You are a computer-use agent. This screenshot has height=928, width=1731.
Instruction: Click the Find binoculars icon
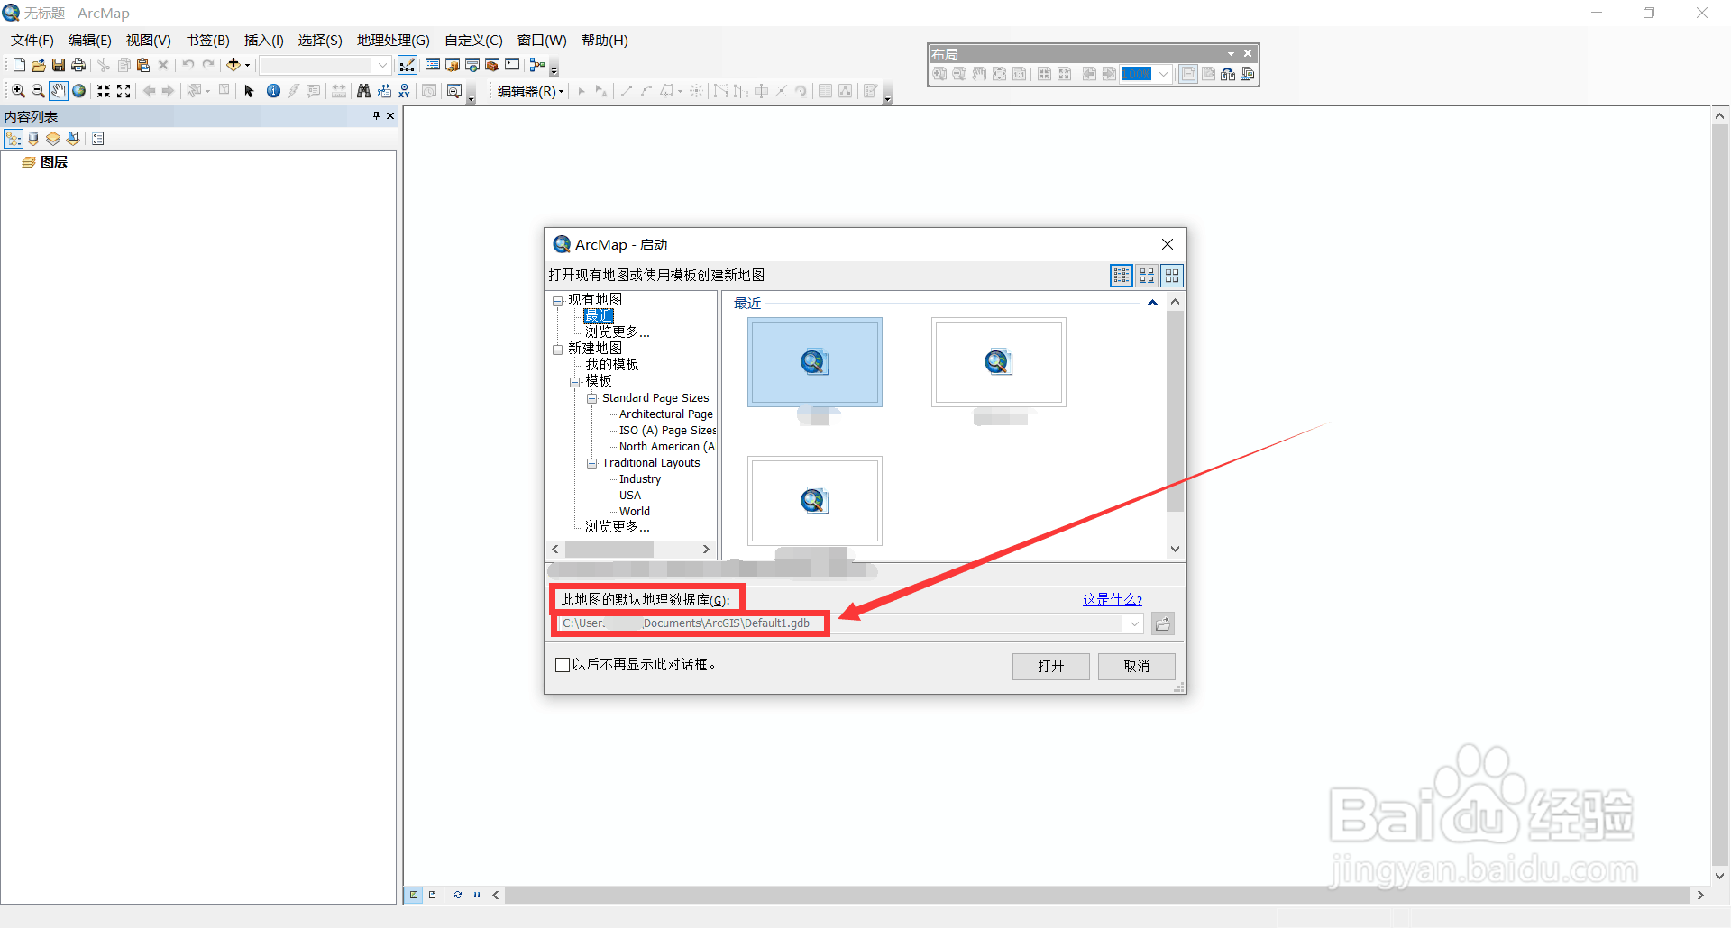coord(363,91)
